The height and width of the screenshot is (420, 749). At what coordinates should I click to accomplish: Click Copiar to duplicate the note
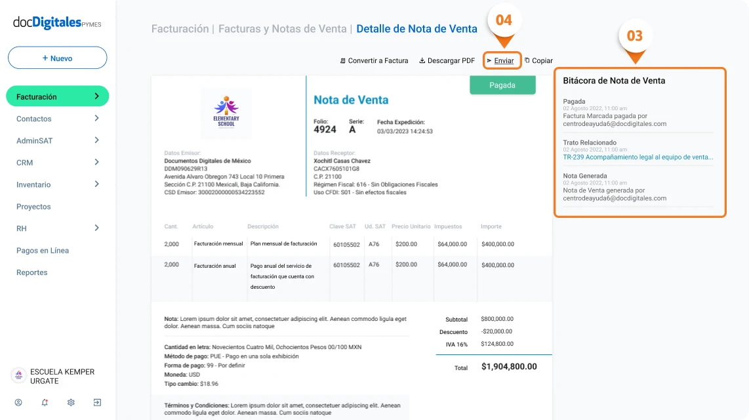(x=538, y=61)
